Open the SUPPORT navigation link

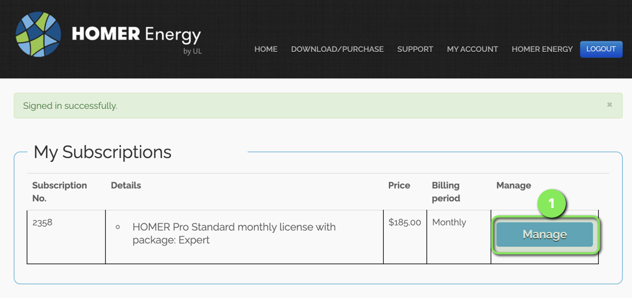pos(415,49)
